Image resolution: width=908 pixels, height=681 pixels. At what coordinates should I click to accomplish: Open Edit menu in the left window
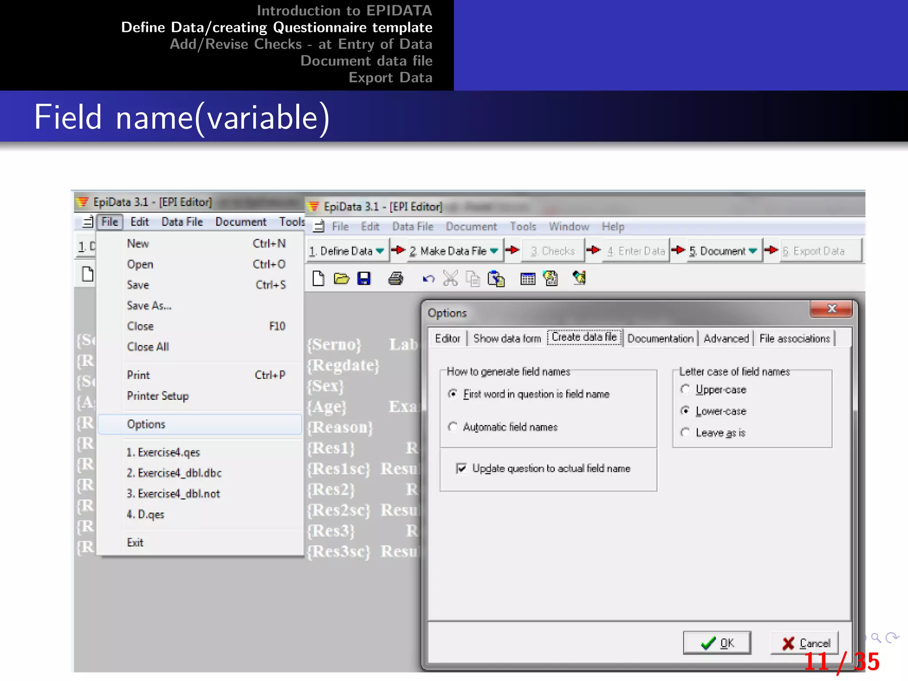click(140, 222)
